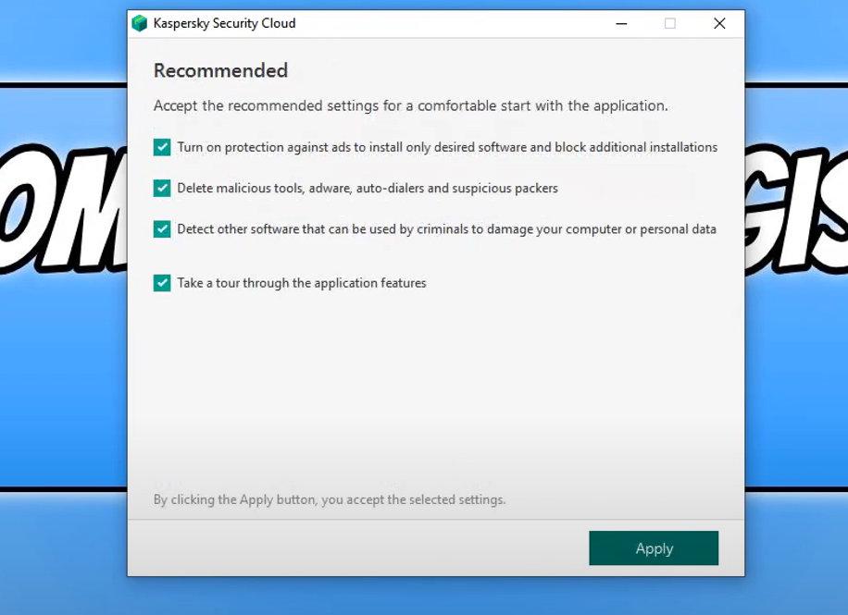
Task: Click the Apply button
Action: 654,548
